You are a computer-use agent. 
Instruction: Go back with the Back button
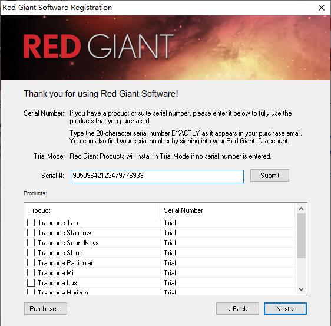pos(237,309)
